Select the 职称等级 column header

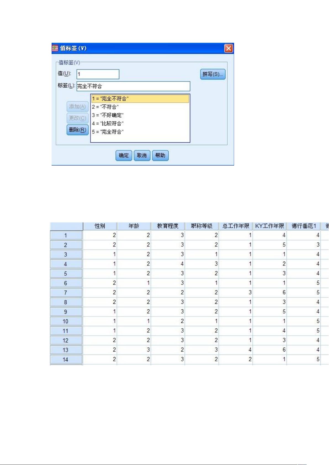pyautogui.click(x=201, y=226)
